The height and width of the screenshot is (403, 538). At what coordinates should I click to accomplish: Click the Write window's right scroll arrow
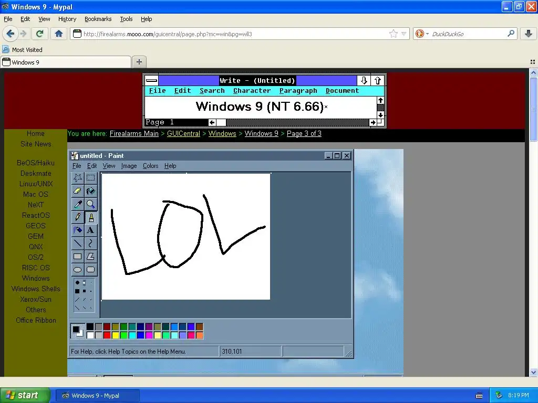pos(373,122)
